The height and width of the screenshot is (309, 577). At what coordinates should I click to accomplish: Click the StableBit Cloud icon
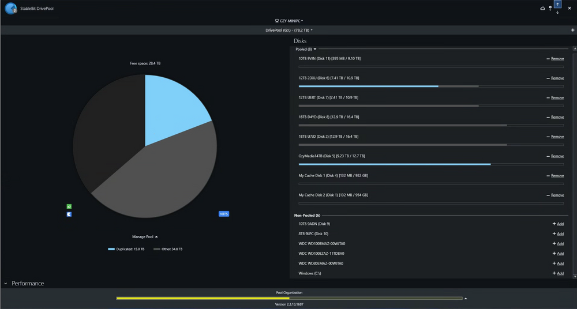(542, 8)
